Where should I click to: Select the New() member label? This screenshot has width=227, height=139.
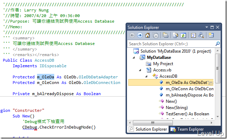[x=171, y=101]
